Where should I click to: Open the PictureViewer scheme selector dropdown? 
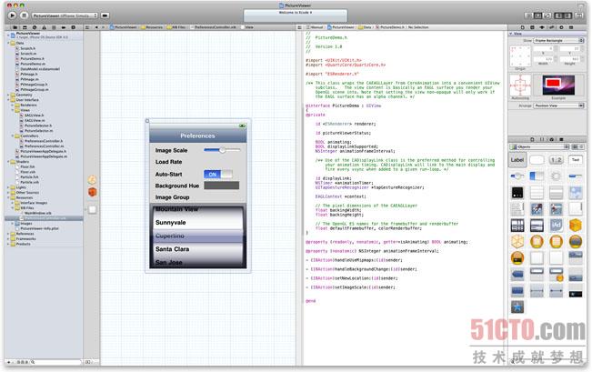pos(65,15)
